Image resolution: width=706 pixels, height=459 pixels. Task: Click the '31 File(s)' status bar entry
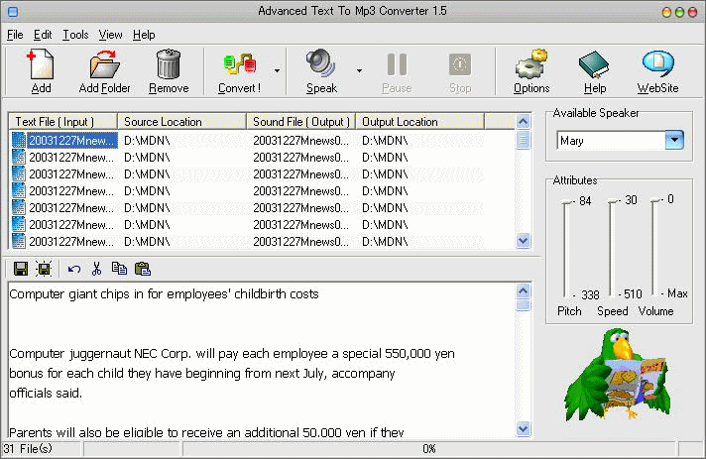28,449
